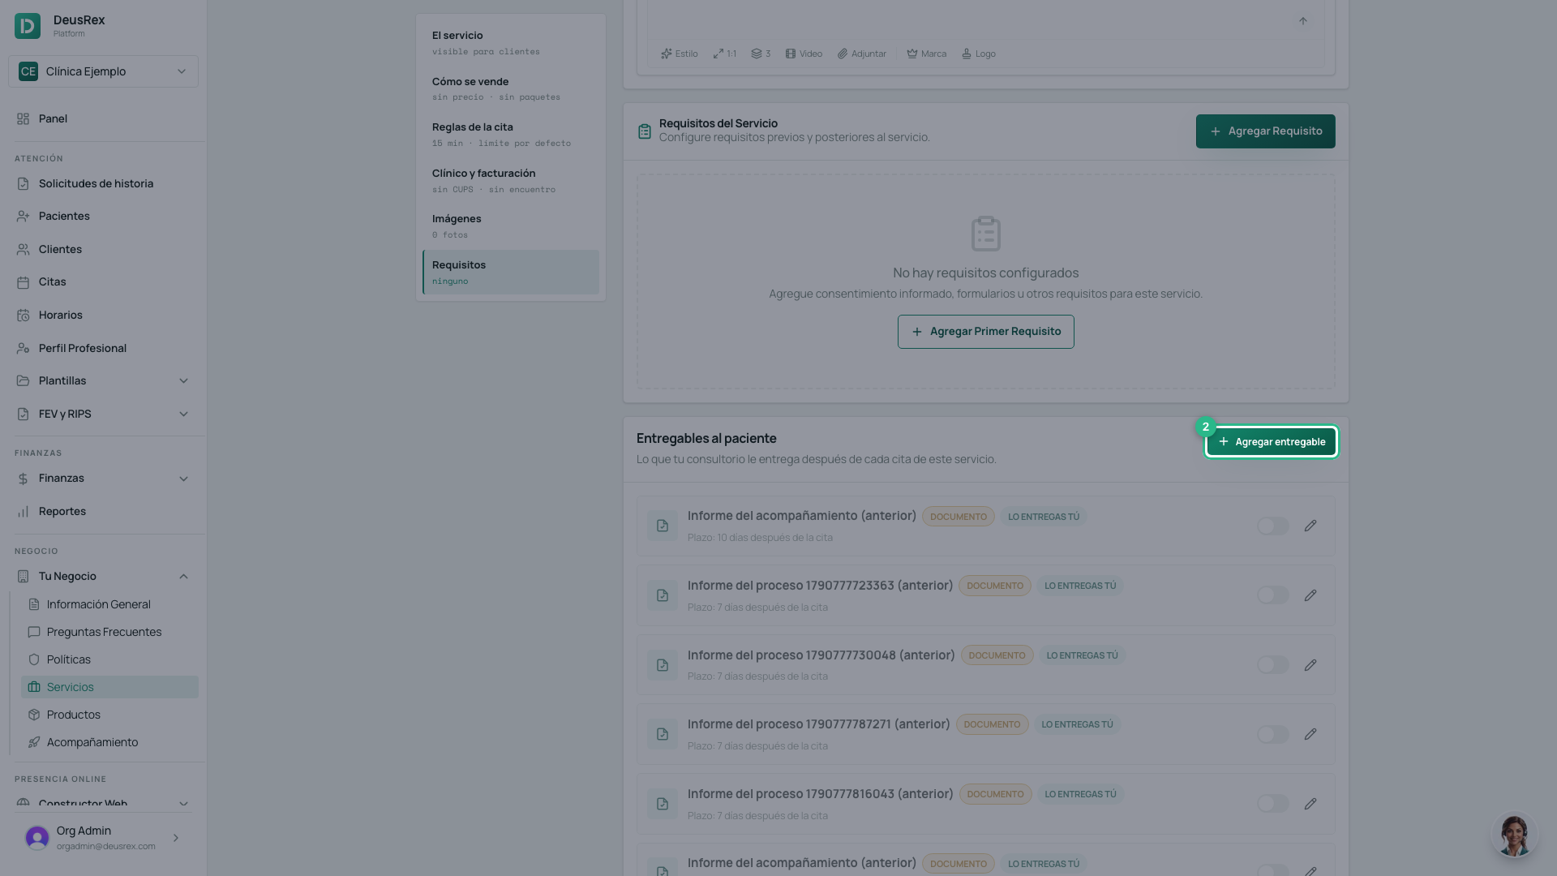Click the Agregar entregable button
Image resolution: width=1557 pixels, height=876 pixels.
(1272, 442)
